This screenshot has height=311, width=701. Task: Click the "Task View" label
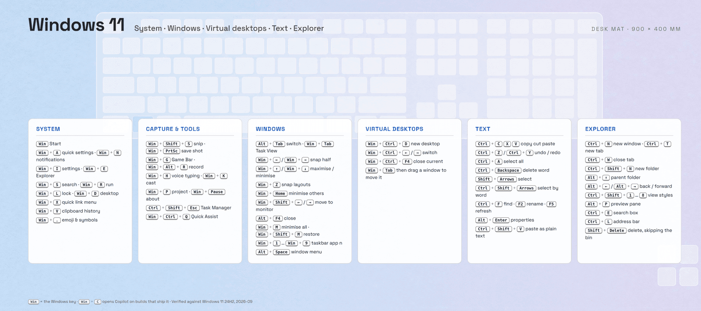(x=266, y=151)
